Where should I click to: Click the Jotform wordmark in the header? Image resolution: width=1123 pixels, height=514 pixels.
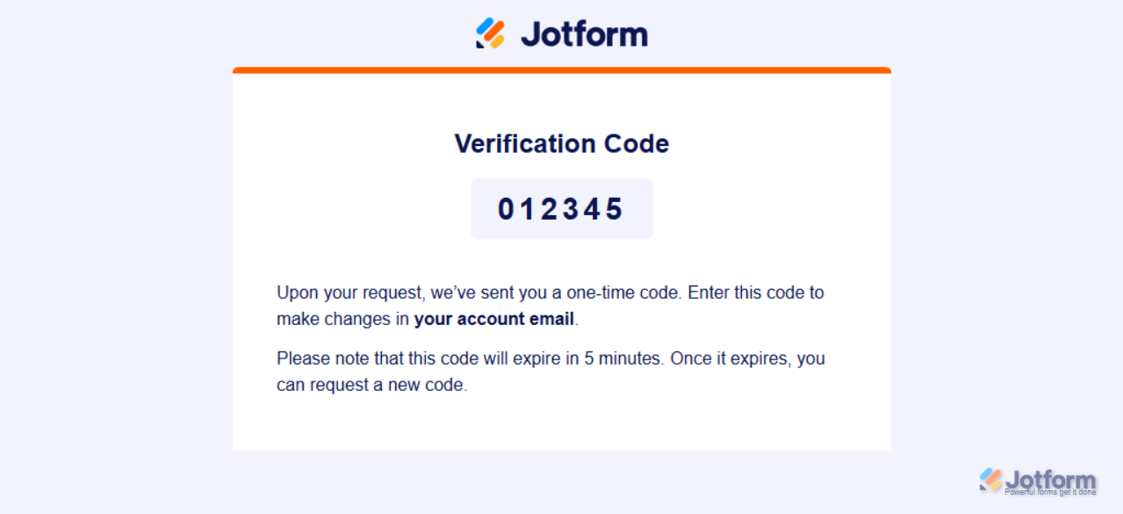point(584,34)
